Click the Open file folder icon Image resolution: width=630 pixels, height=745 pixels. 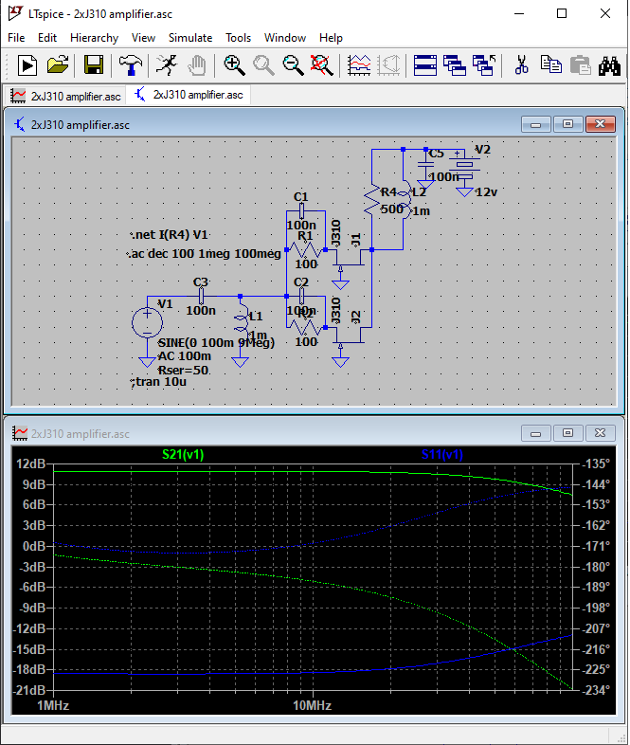click(x=58, y=65)
